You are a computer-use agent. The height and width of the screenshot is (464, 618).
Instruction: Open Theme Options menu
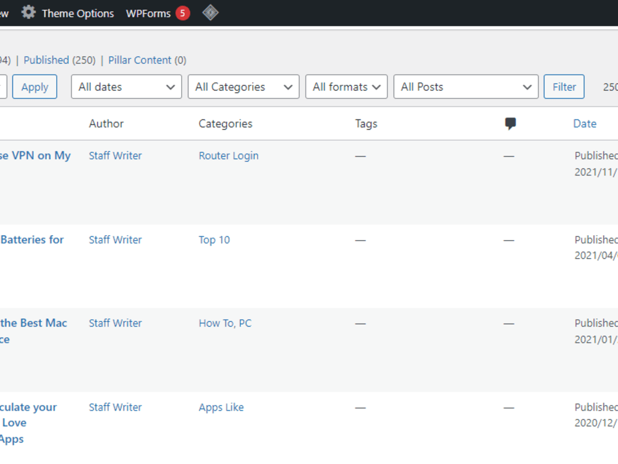tap(78, 14)
